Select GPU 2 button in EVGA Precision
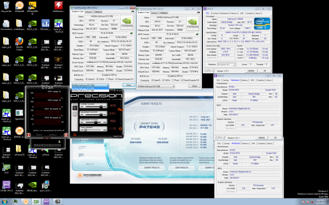The height and width of the screenshot is (205, 329). click(x=75, y=114)
